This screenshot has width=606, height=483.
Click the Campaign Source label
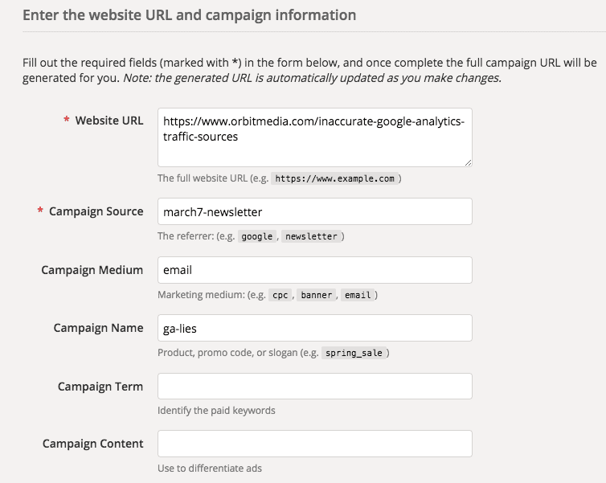(x=96, y=211)
